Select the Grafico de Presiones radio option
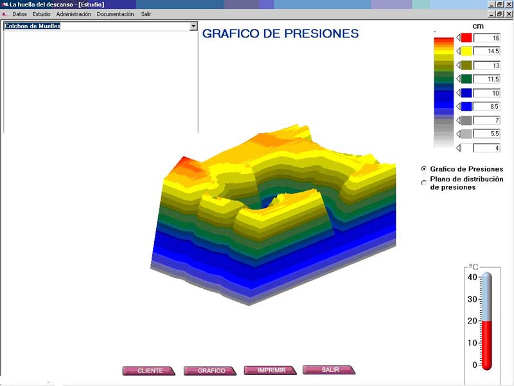 423,169
